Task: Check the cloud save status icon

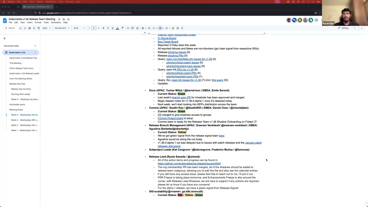Action: pos(68,19)
